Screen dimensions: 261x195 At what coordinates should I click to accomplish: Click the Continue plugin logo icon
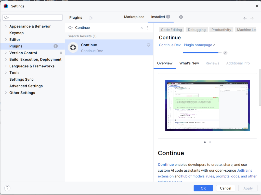coord(73,48)
